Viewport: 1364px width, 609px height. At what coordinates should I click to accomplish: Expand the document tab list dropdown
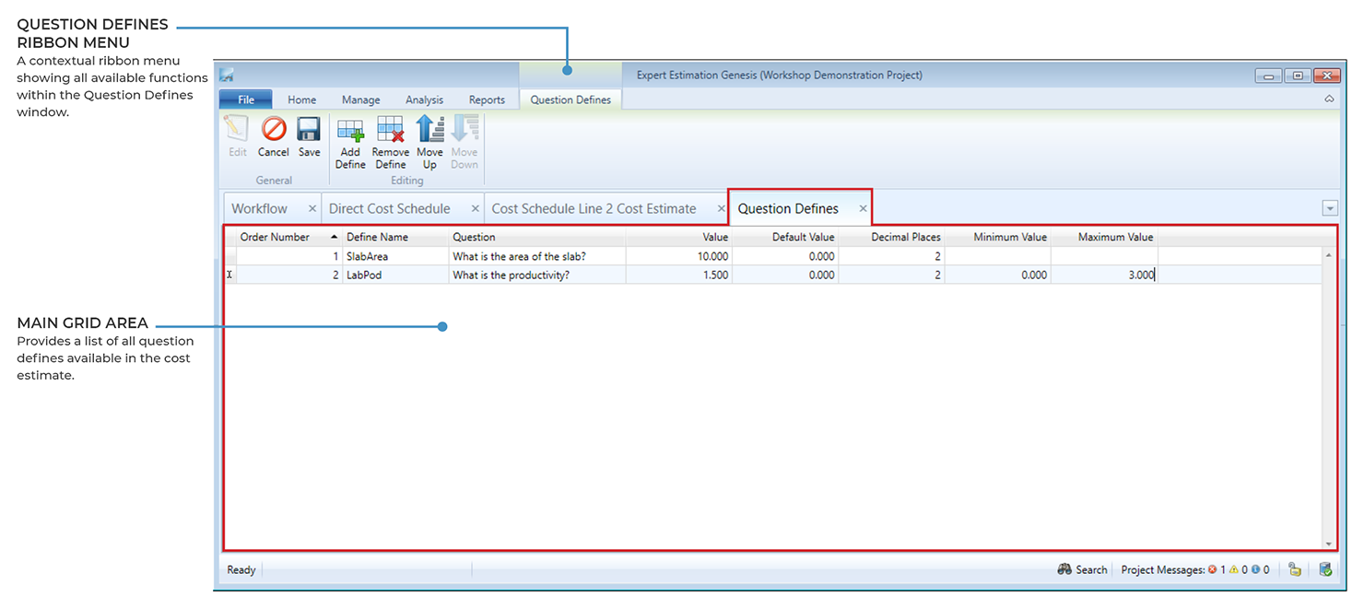1329,208
